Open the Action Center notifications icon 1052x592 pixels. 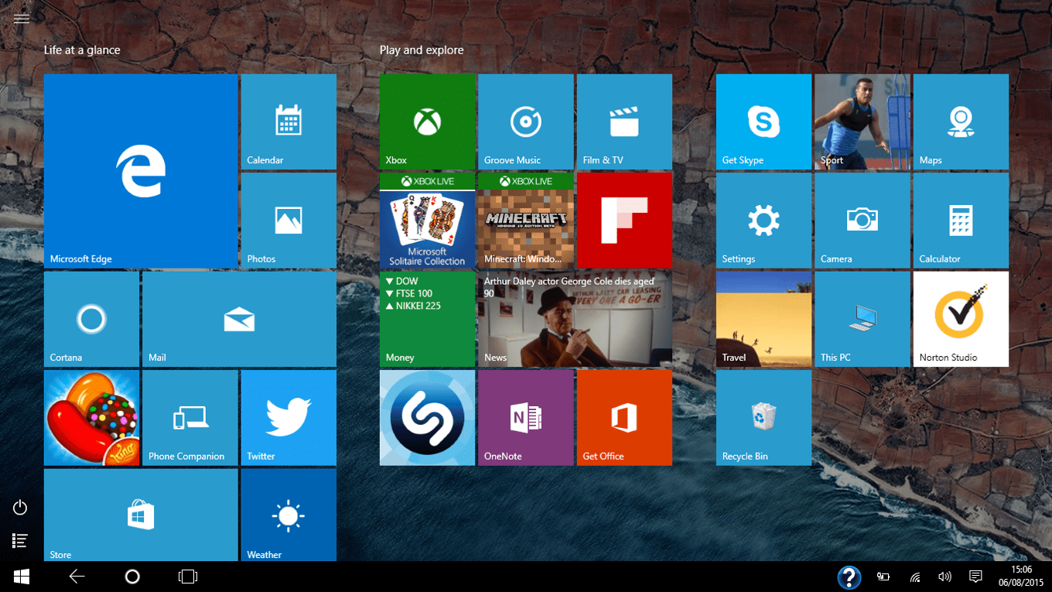tap(975, 577)
